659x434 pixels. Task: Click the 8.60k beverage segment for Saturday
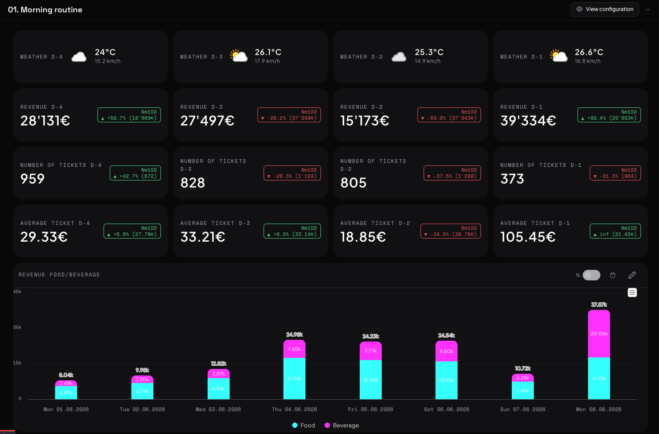tap(447, 351)
